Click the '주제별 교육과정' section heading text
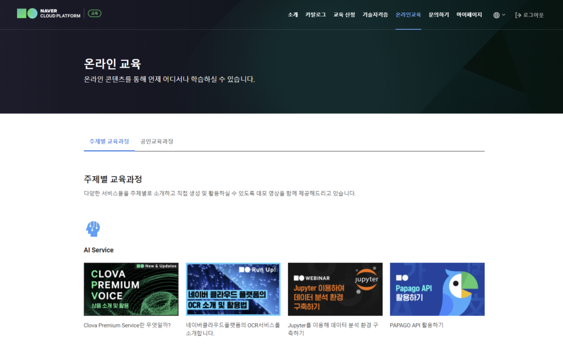 click(113, 179)
